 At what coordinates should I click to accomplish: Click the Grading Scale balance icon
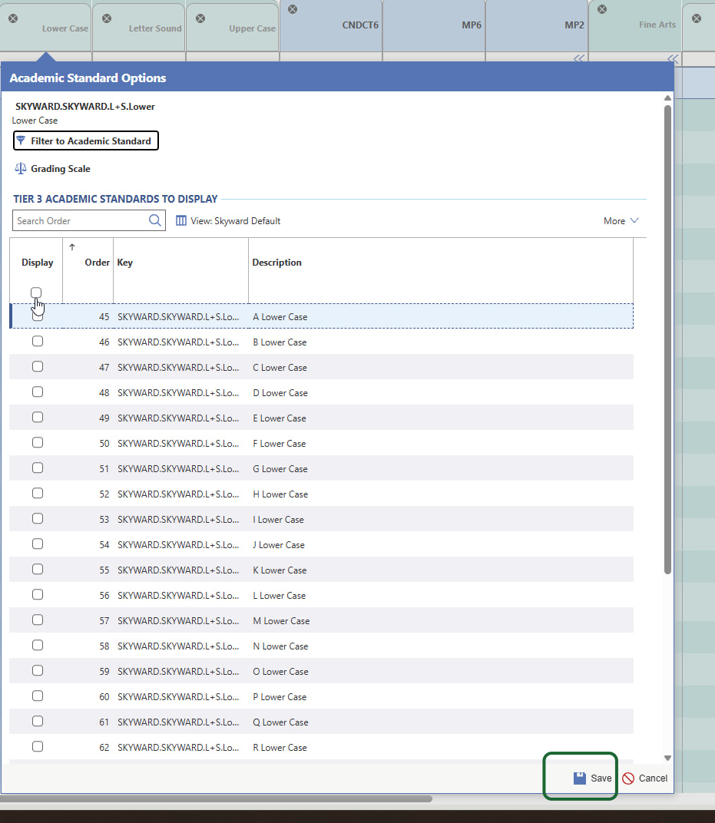[x=21, y=168]
